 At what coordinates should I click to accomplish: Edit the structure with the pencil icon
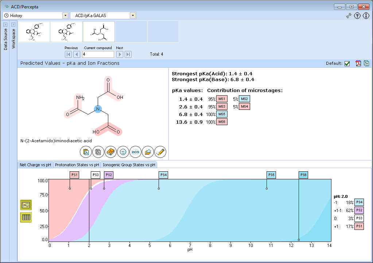click(x=160, y=152)
